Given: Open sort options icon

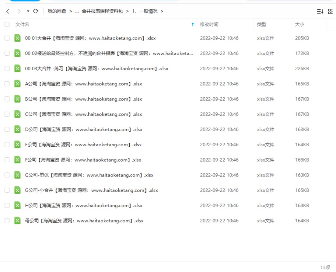Looking at the screenshot, I should [x=320, y=11].
